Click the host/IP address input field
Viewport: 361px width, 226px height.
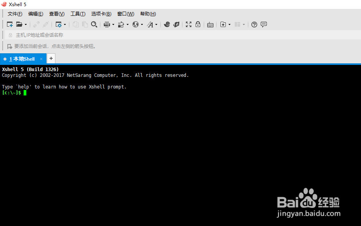click(x=183, y=35)
